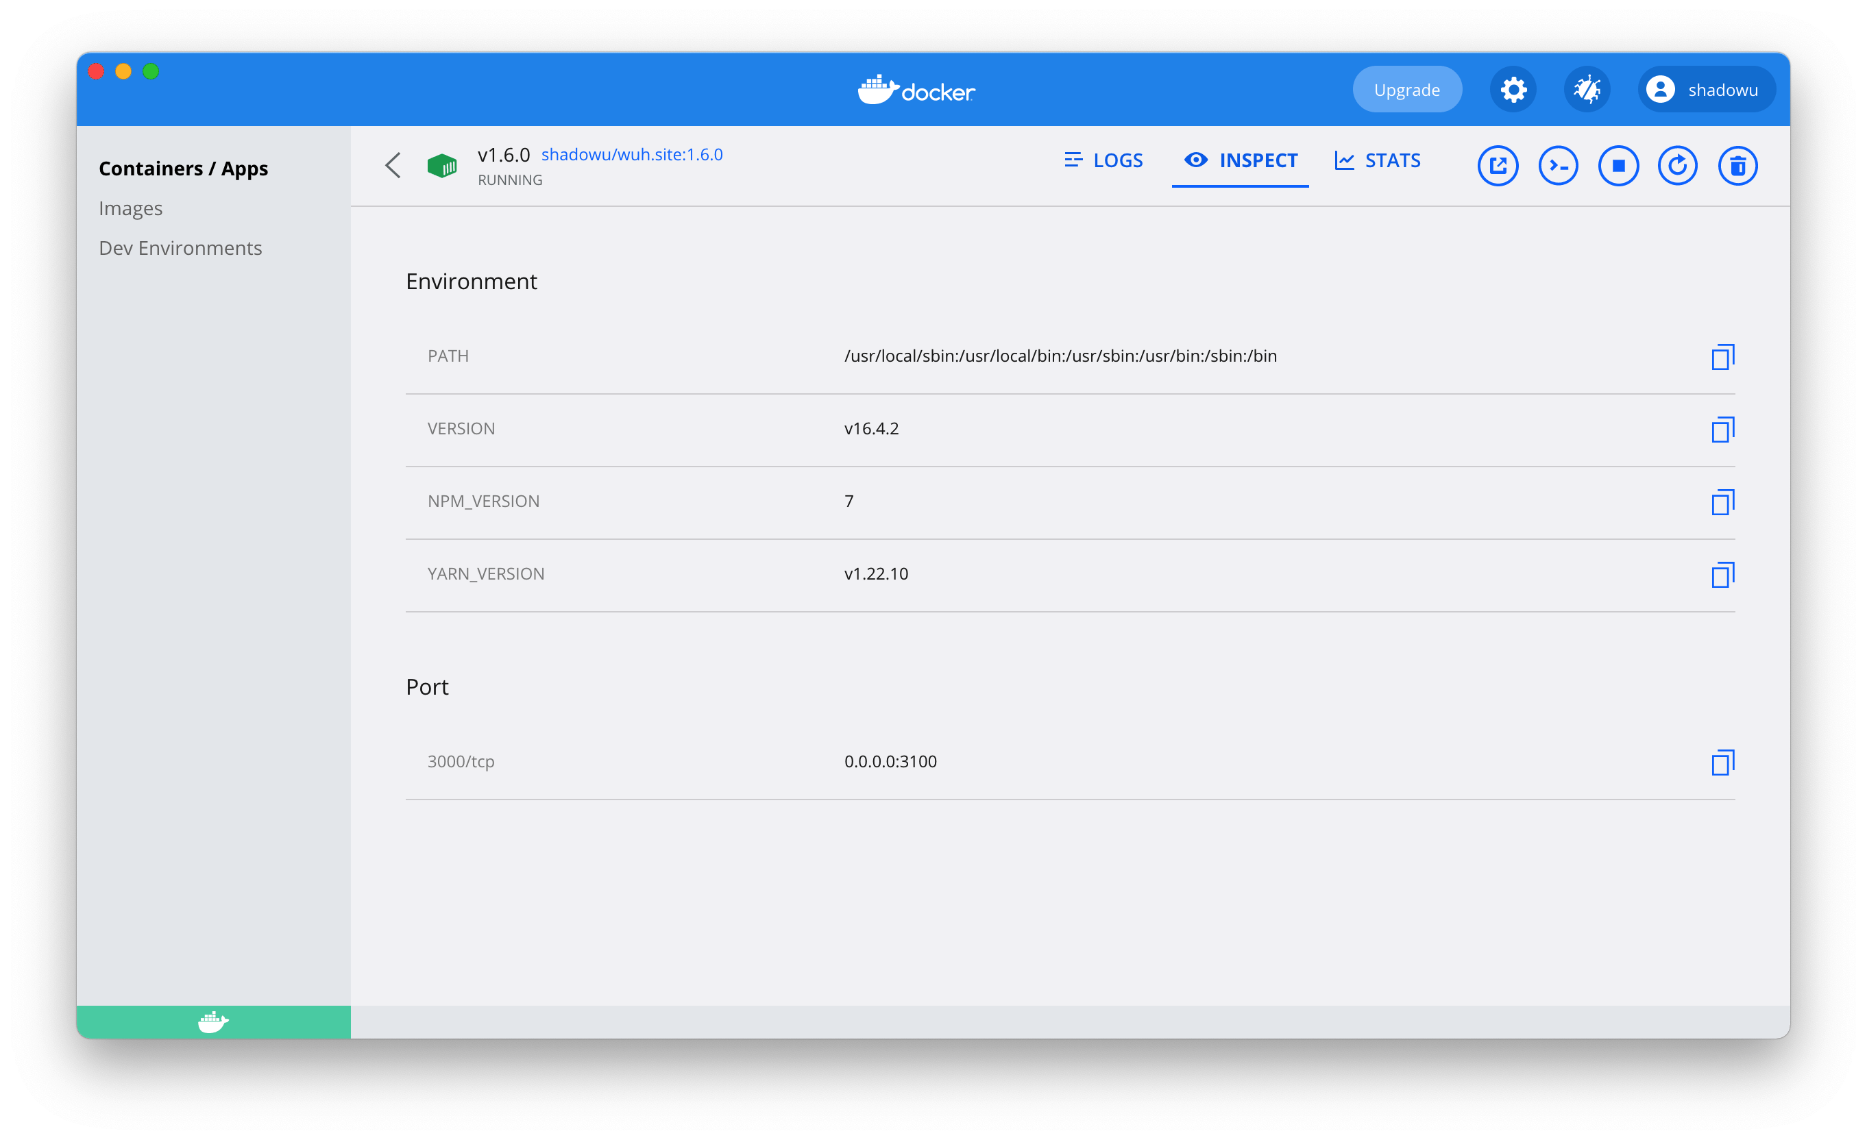Open container in browser icon
This screenshot has height=1140, width=1867.
1498,165
